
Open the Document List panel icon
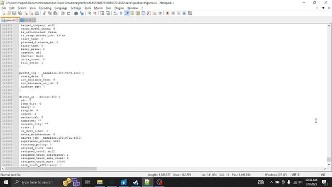point(143,13)
